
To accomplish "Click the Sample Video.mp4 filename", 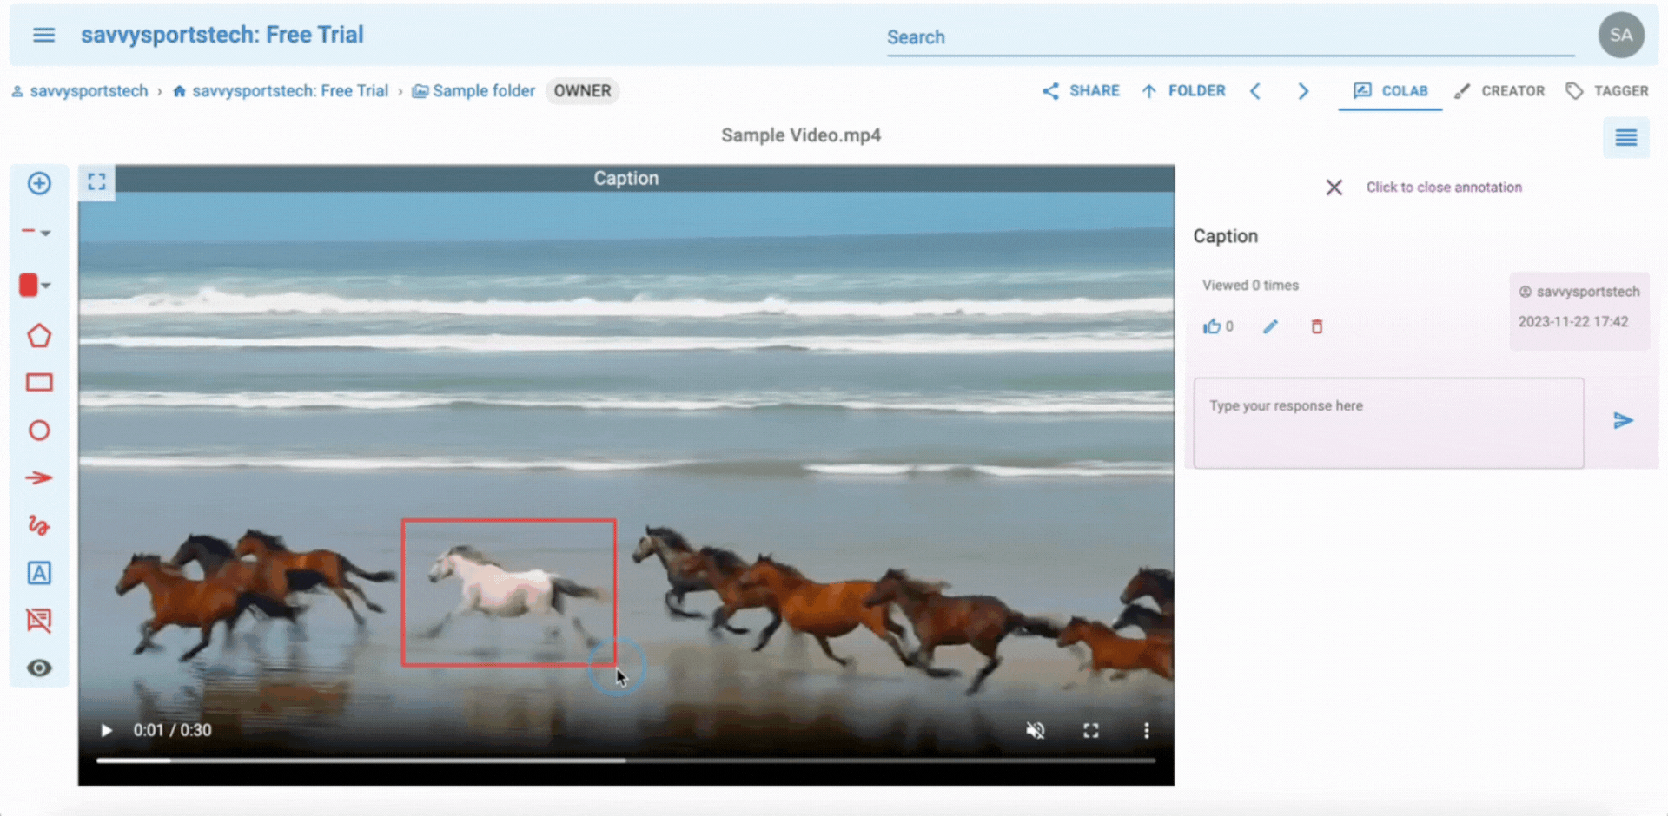I will point(801,135).
